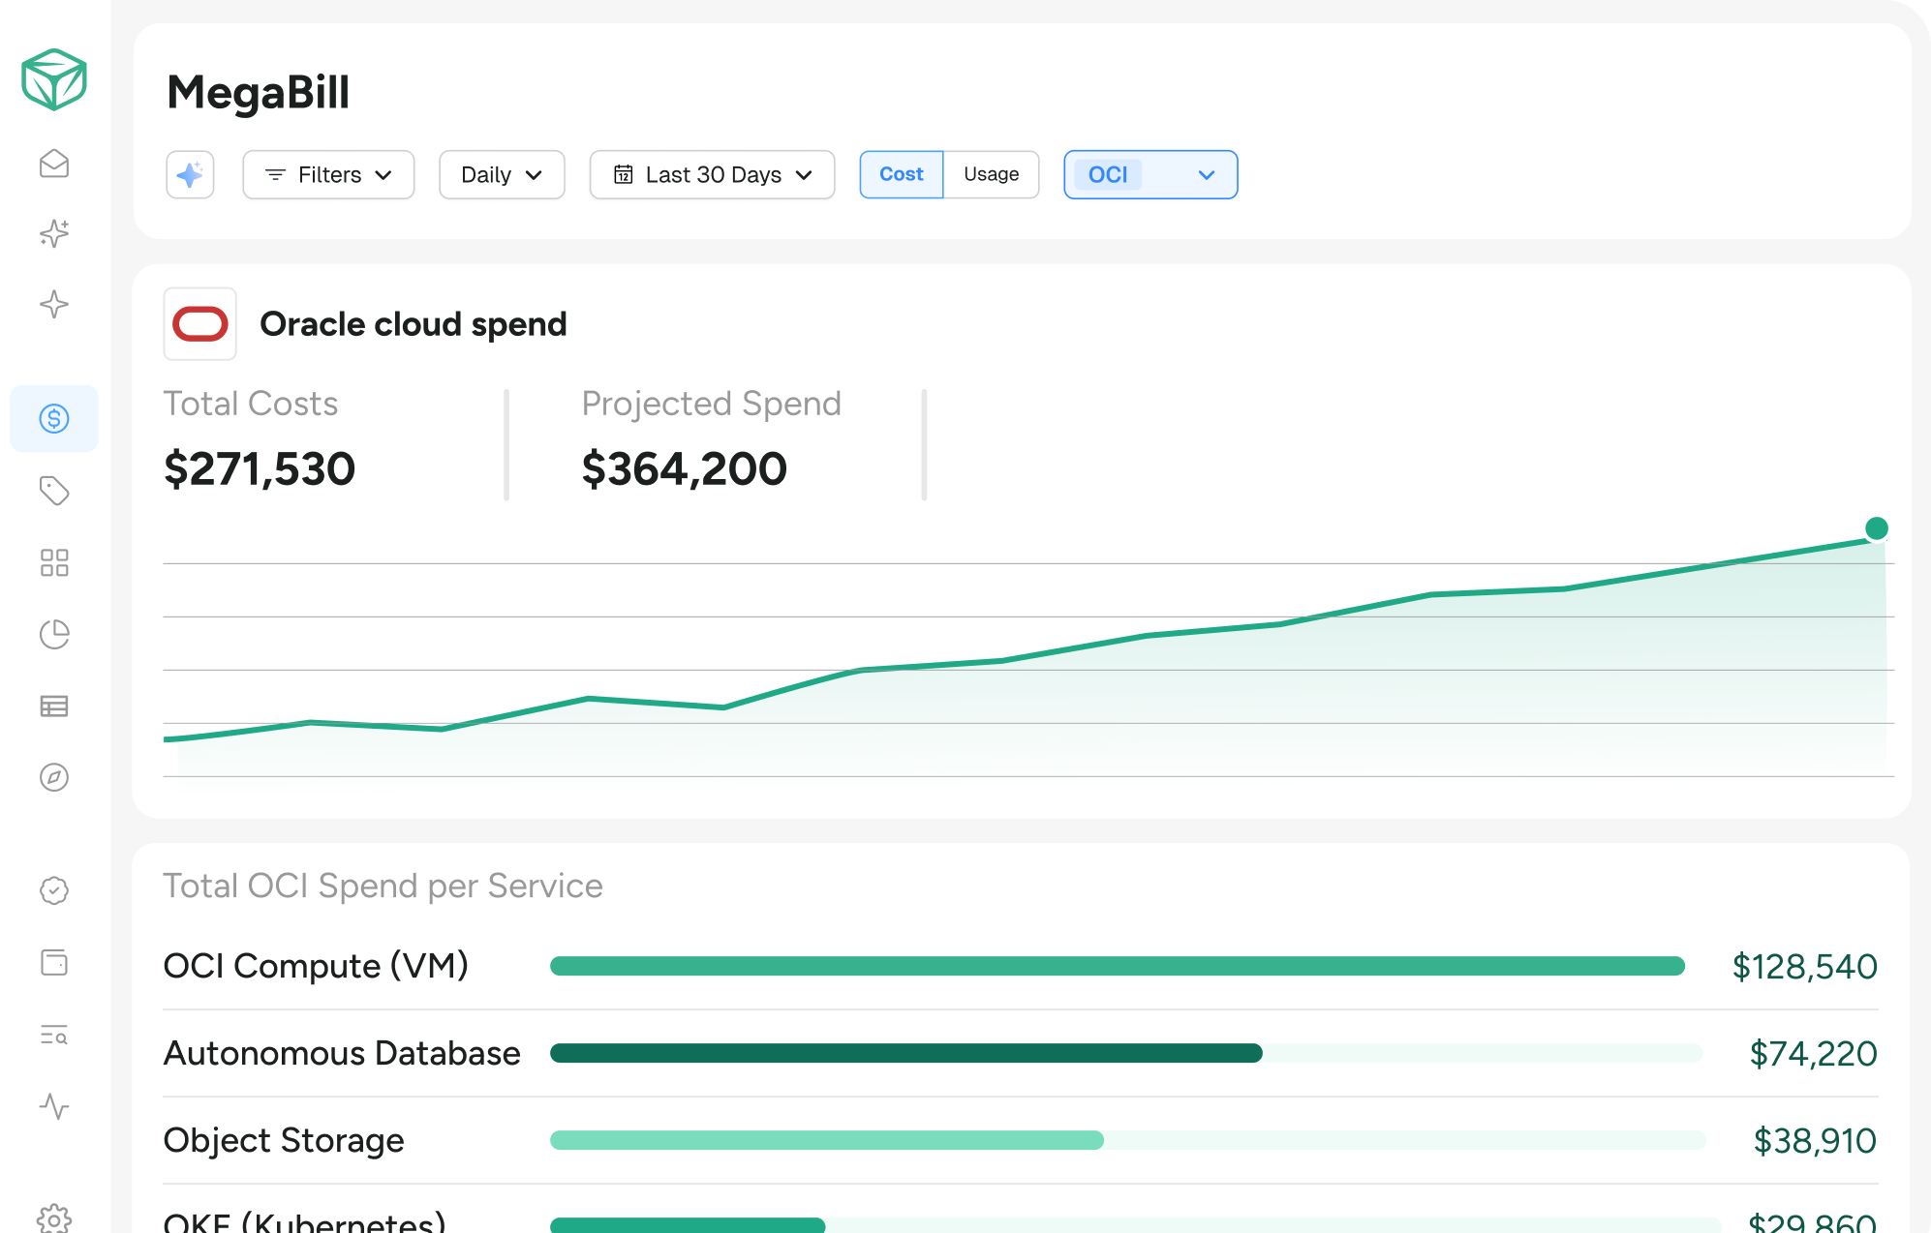Click the "Oracle cloud spend" heading
This screenshot has width=1931, height=1233.
tap(414, 324)
